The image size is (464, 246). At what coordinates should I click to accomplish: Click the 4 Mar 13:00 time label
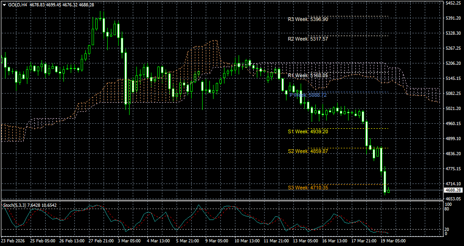[159, 241]
